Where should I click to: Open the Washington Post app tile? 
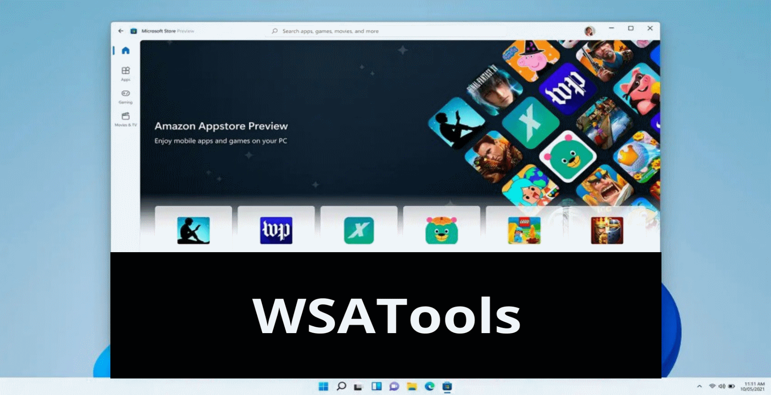[x=276, y=231]
